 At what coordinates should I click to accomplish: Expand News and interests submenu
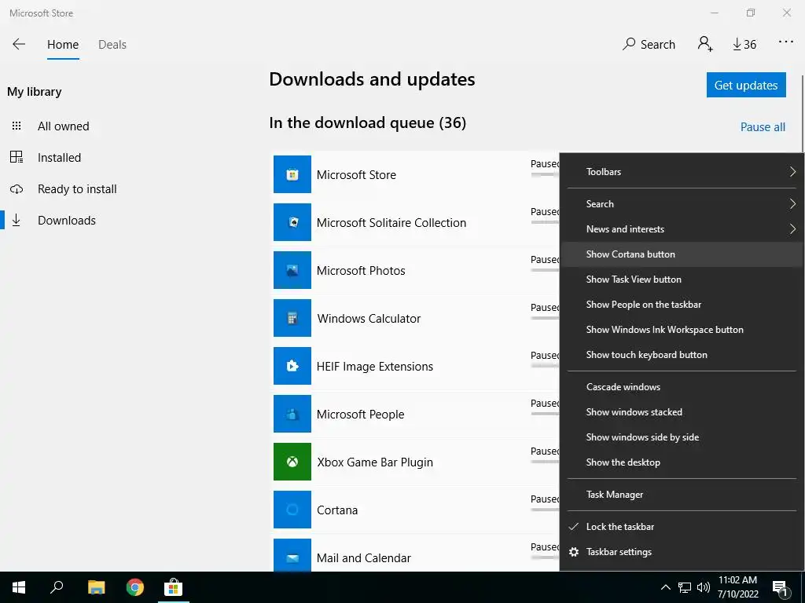682,229
